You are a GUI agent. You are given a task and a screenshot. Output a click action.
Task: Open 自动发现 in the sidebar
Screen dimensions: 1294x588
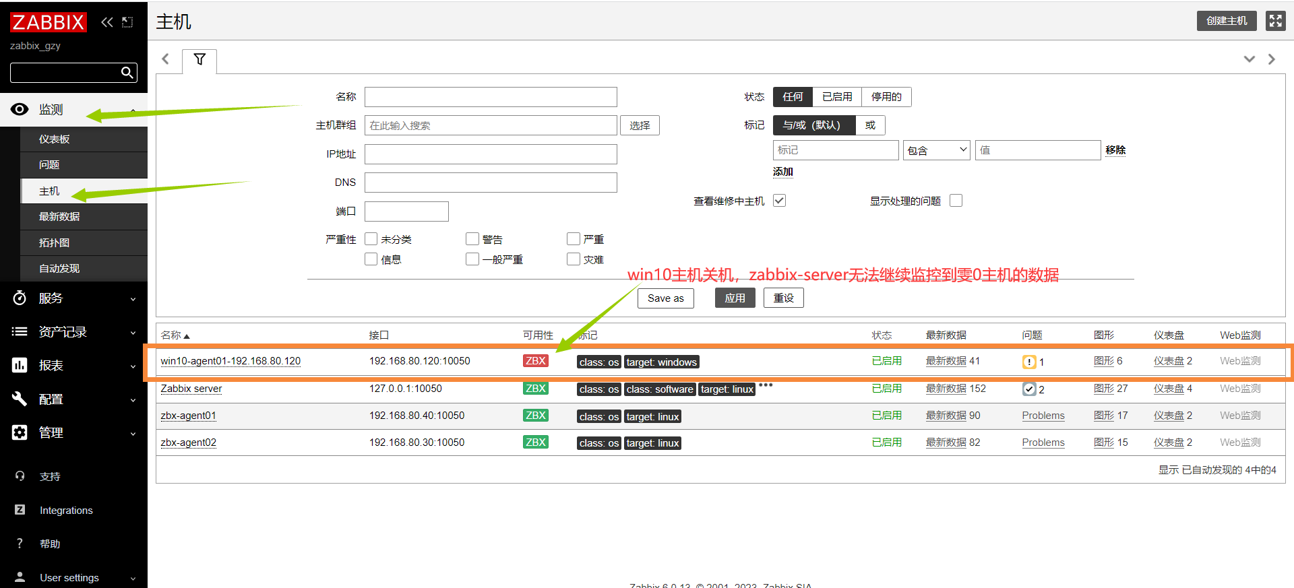(84, 269)
